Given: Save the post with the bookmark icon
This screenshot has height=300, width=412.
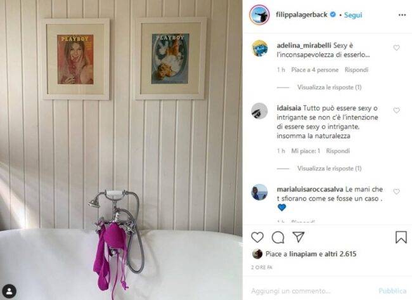Looking at the screenshot, I should [x=401, y=237].
